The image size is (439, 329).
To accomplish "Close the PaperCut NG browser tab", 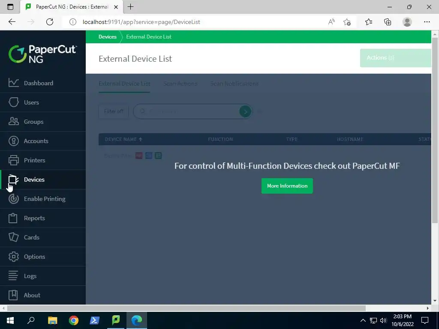I will click(116, 7).
